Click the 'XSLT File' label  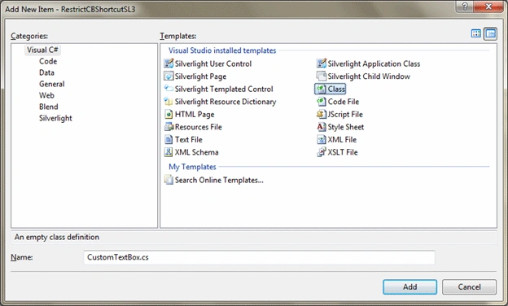pos(343,152)
